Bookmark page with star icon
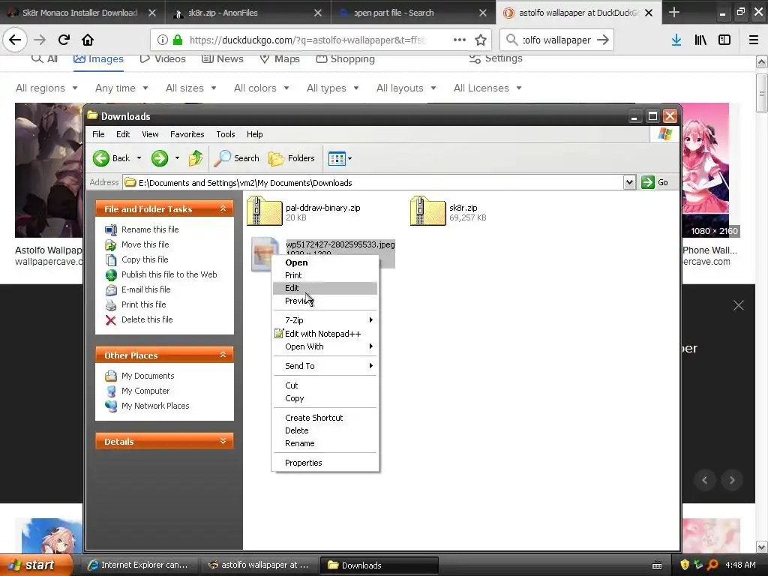The height and width of the screenshot is (576, 768). (x=481, y=40)
